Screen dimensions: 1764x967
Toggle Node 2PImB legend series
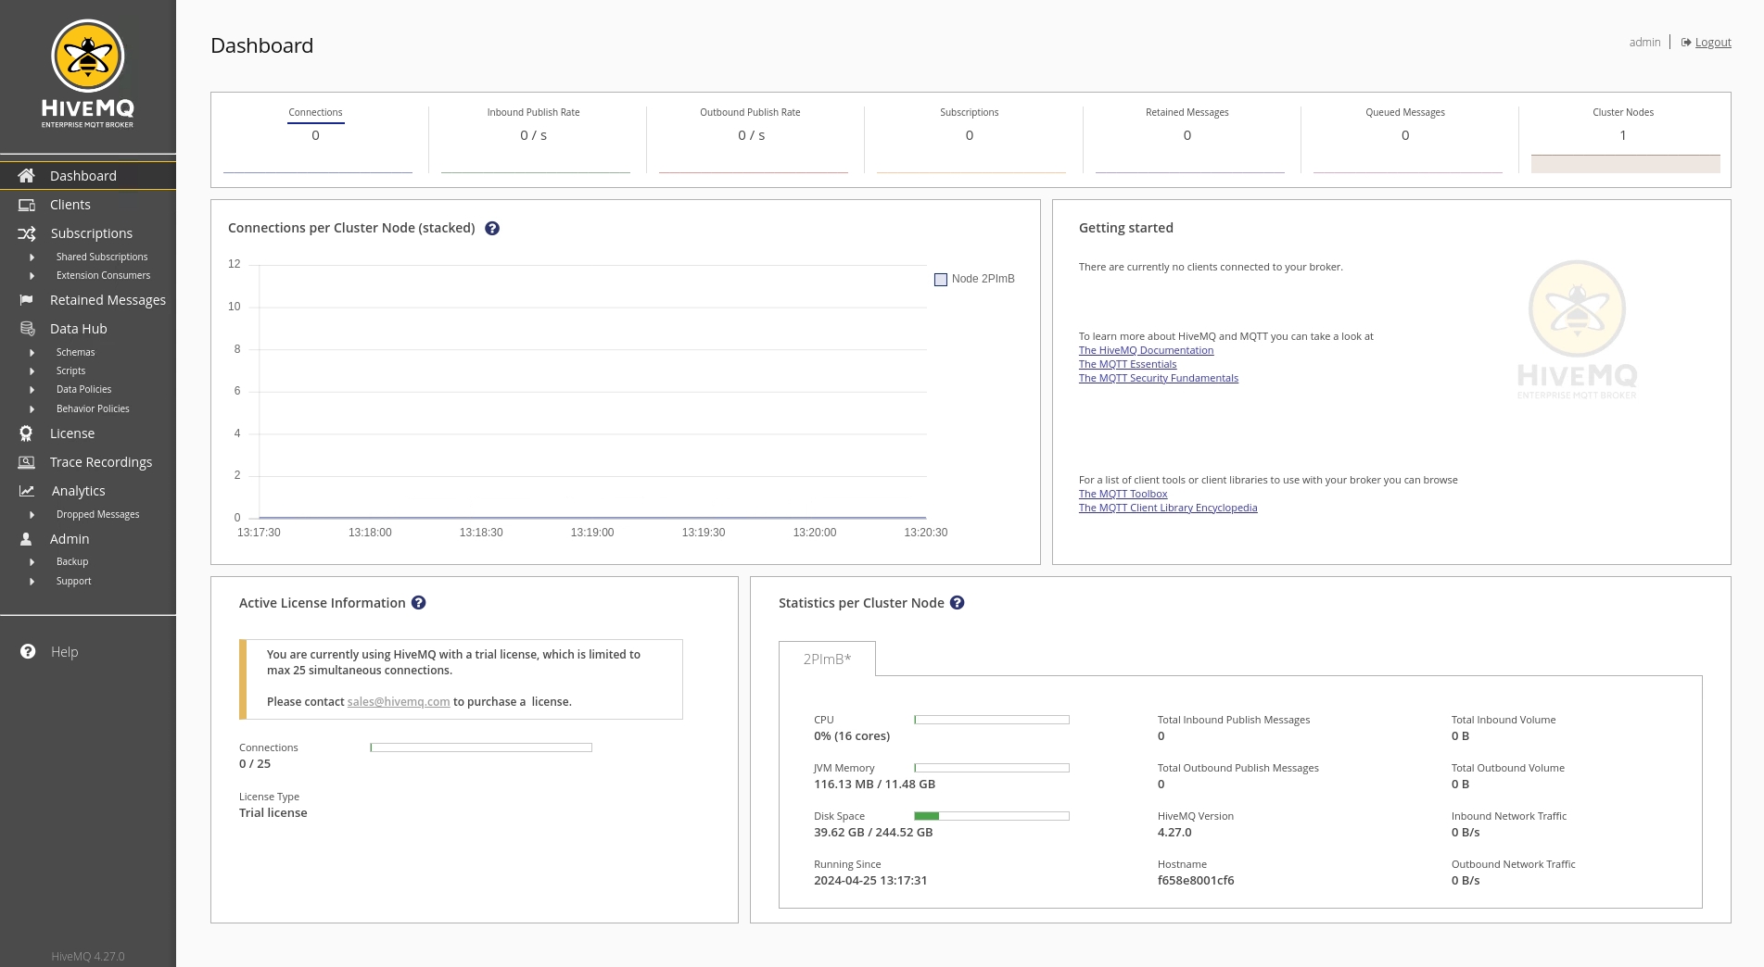tap(941, 280)
